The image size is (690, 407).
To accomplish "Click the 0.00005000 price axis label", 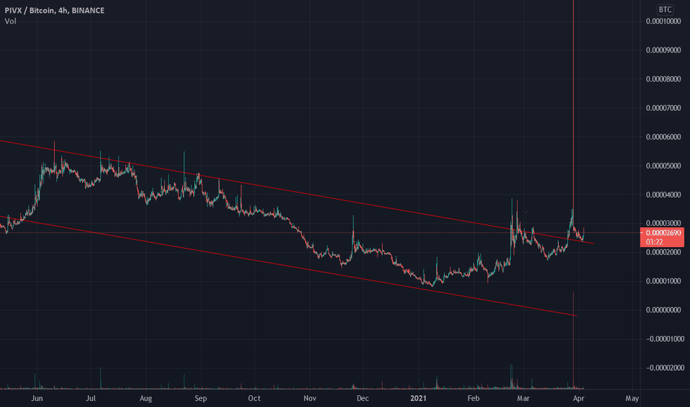I will tap(663, 166).
